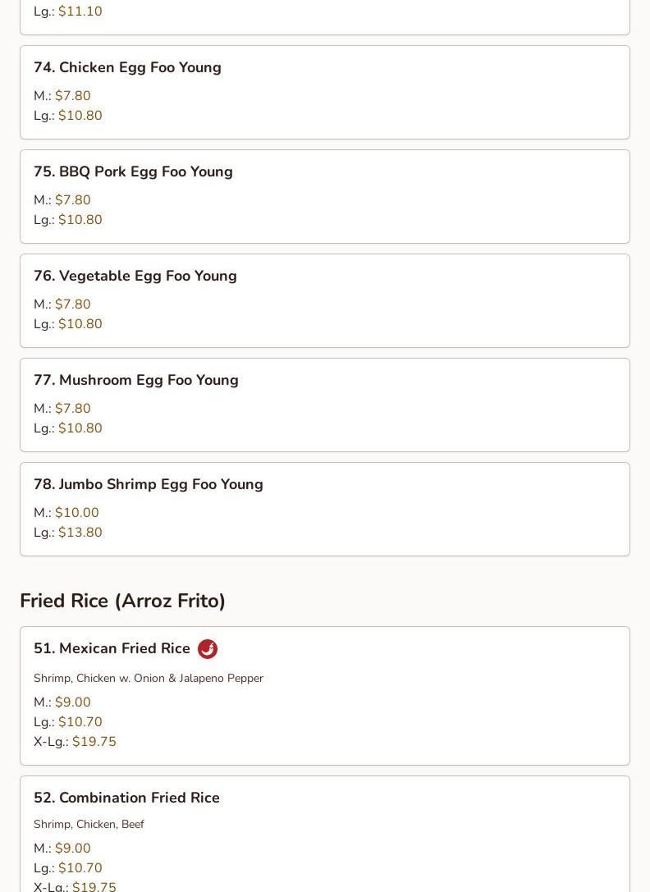Click the Shrimp, Chicken w. Onion & Jalapeno description
The image size is (650, 892).
tap(149, 678)
